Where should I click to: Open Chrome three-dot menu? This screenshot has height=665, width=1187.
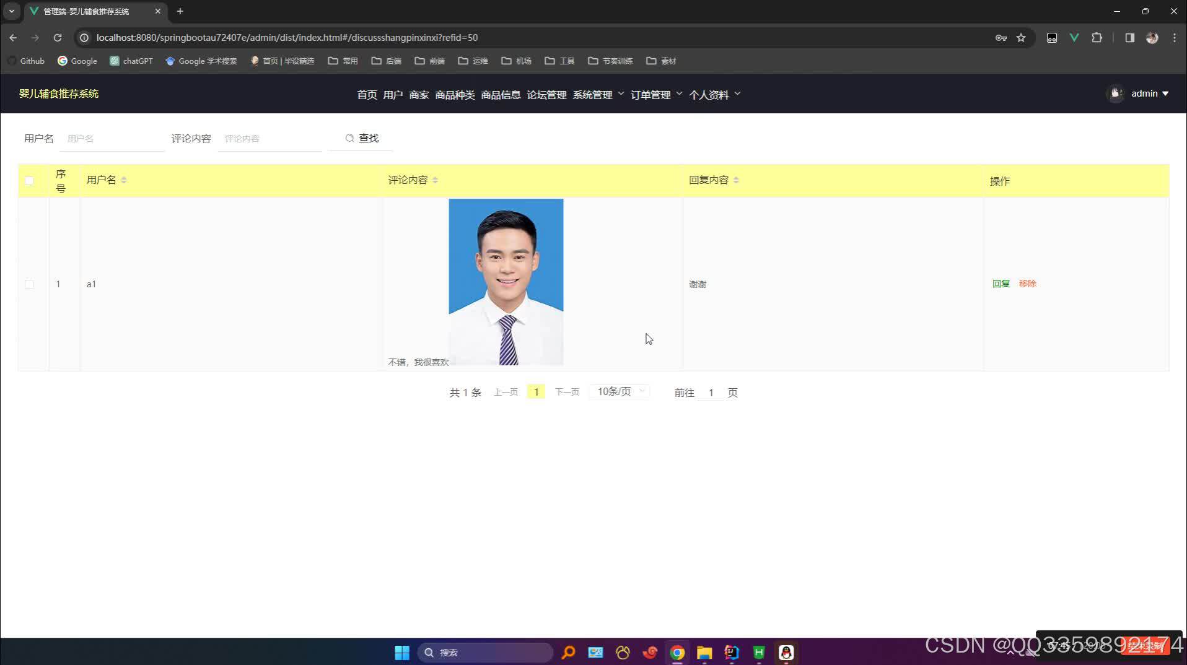[1174, 38]
